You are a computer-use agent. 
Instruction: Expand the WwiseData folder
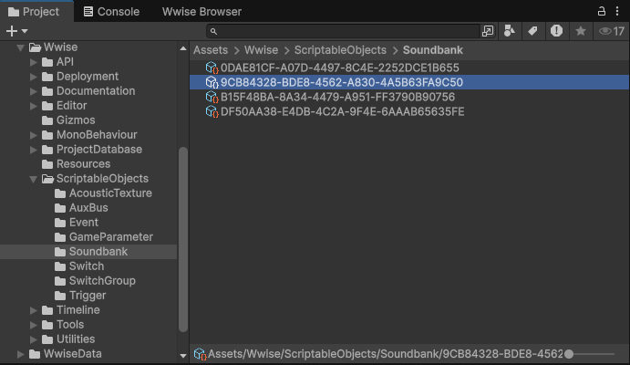click(21, 354)
